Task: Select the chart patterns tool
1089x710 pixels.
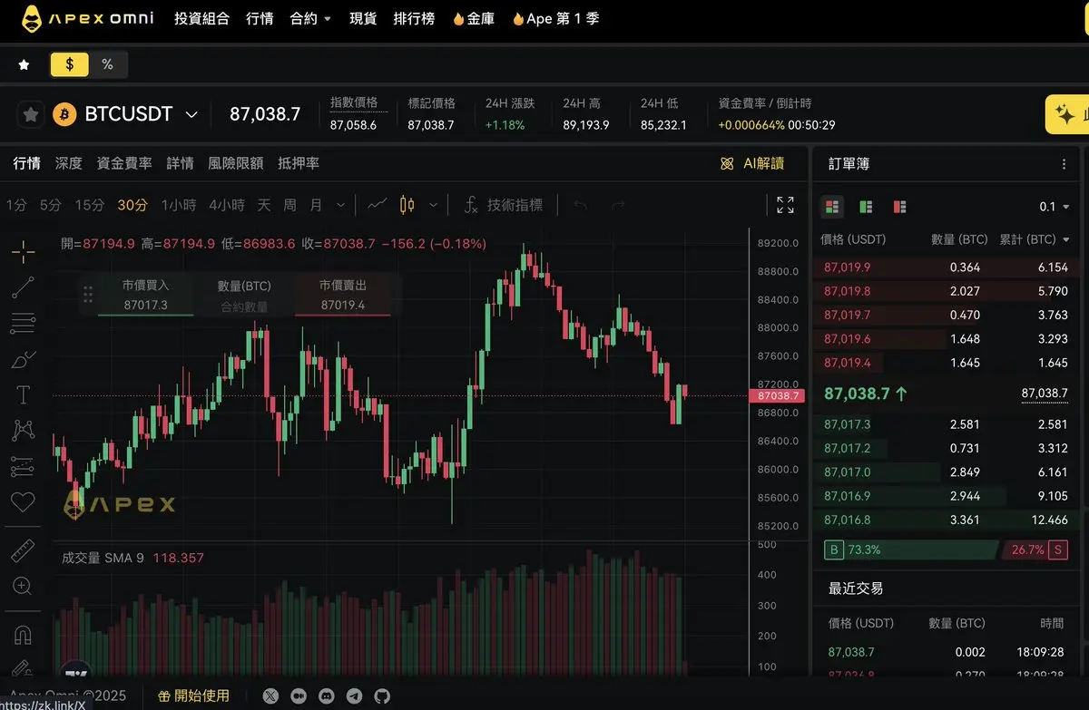Action: coord(24,430)
